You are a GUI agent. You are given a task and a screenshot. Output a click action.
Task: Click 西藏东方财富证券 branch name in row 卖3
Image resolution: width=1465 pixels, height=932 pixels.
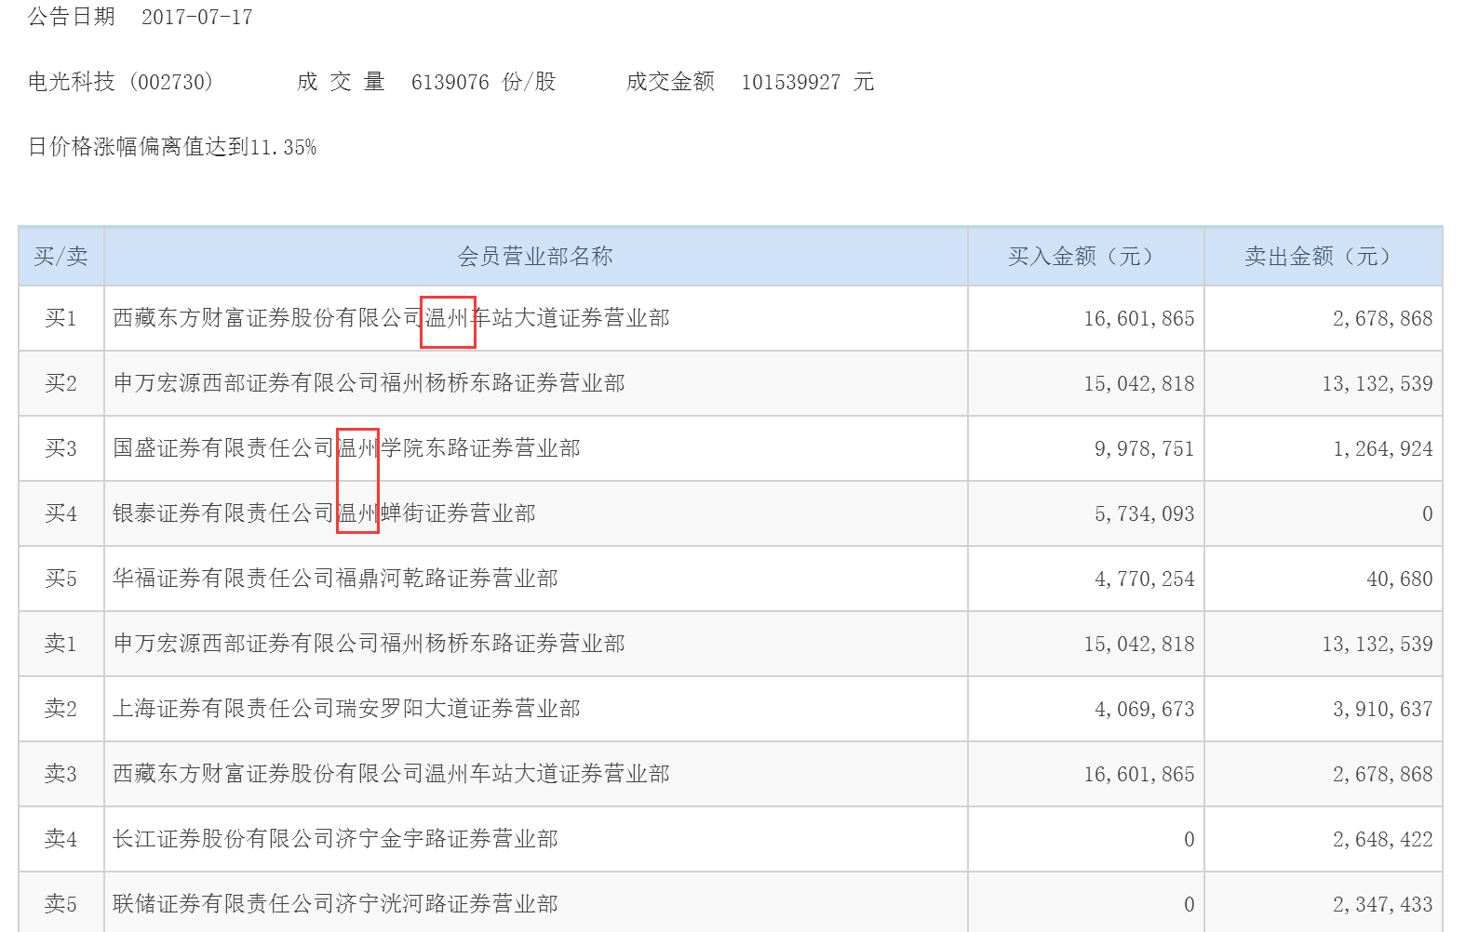pos(391,774)
